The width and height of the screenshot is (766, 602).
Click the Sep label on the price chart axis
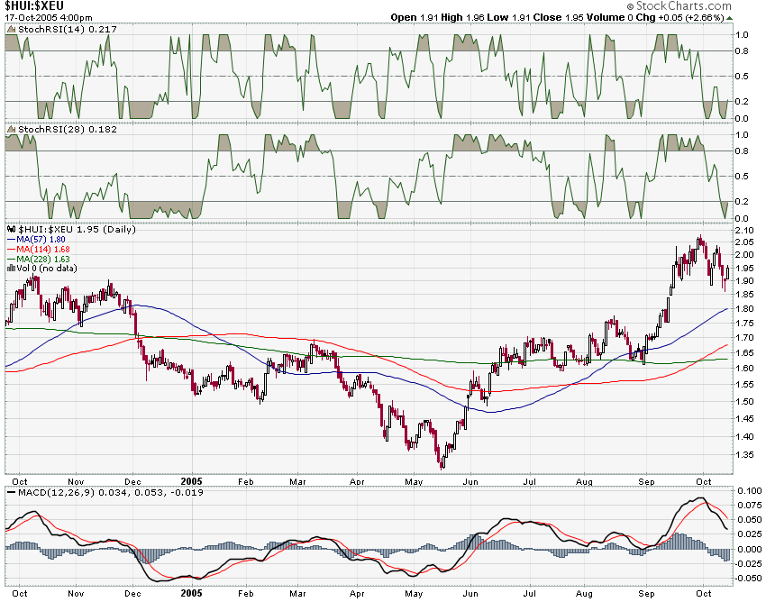tap(649, 481)
